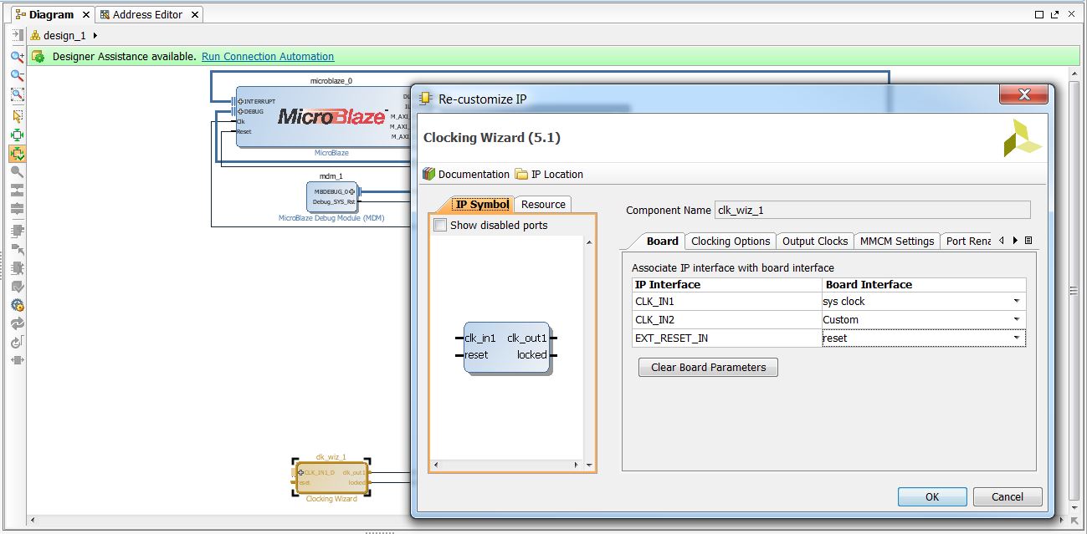
Task: Click the refresh arrows icon in sidebar
Action: [17, 323]
